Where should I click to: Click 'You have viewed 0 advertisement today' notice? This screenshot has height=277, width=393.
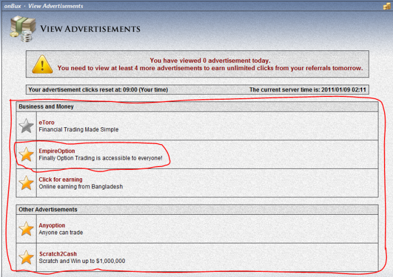pyautogui.click(x=210, y=61)
